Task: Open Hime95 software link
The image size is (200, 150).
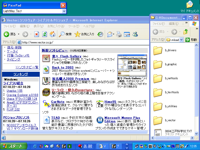Action: [x=110, y=102]
